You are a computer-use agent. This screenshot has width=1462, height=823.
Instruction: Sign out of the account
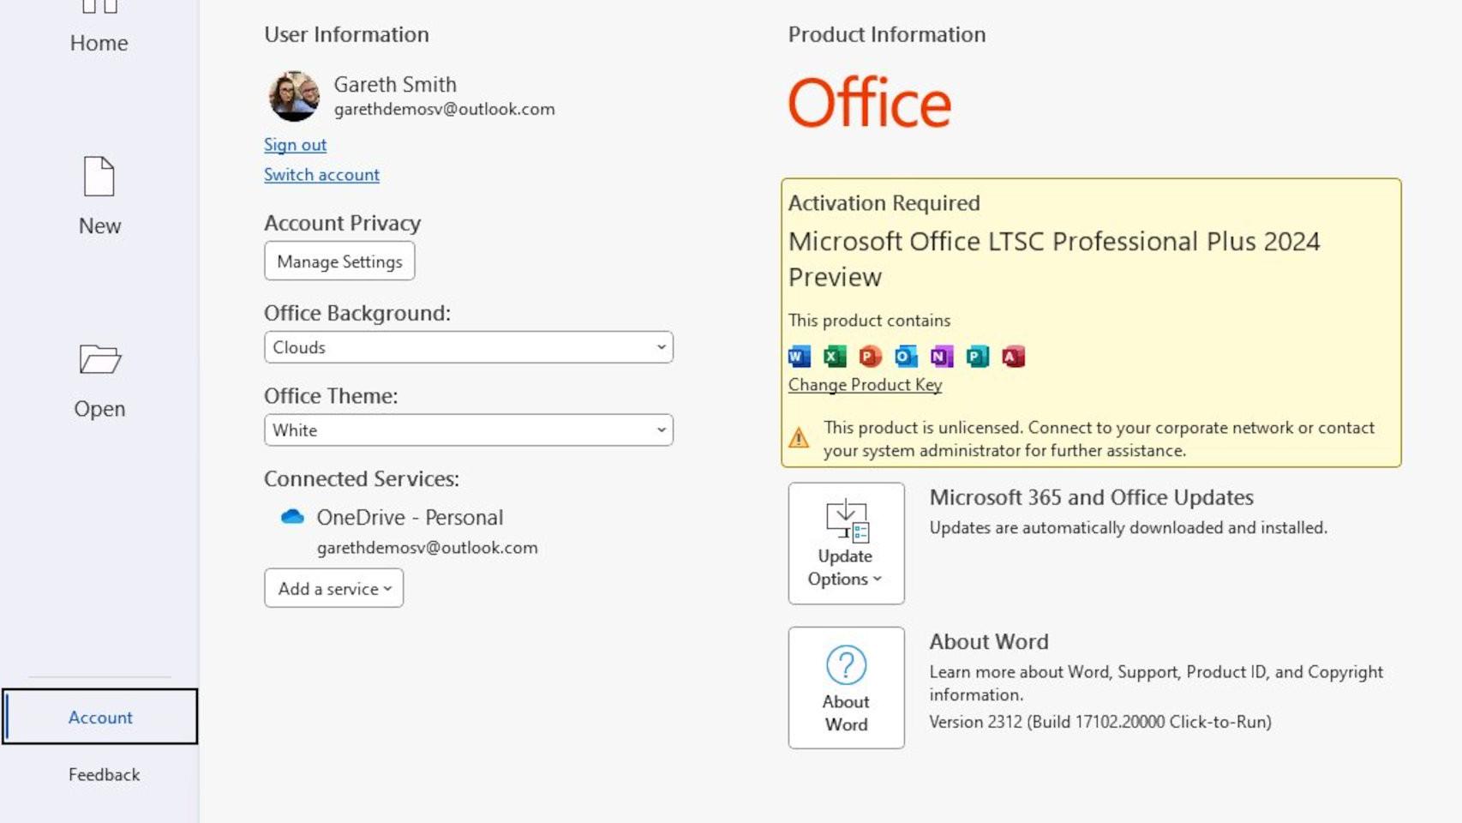tap(295, 145)
